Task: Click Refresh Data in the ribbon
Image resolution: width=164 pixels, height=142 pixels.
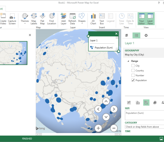Action: coord(72,19)
